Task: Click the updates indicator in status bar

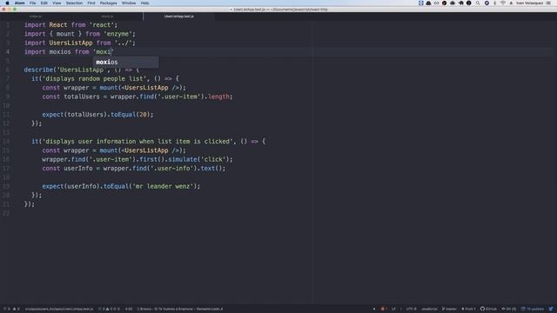Action: pos(532,309)
